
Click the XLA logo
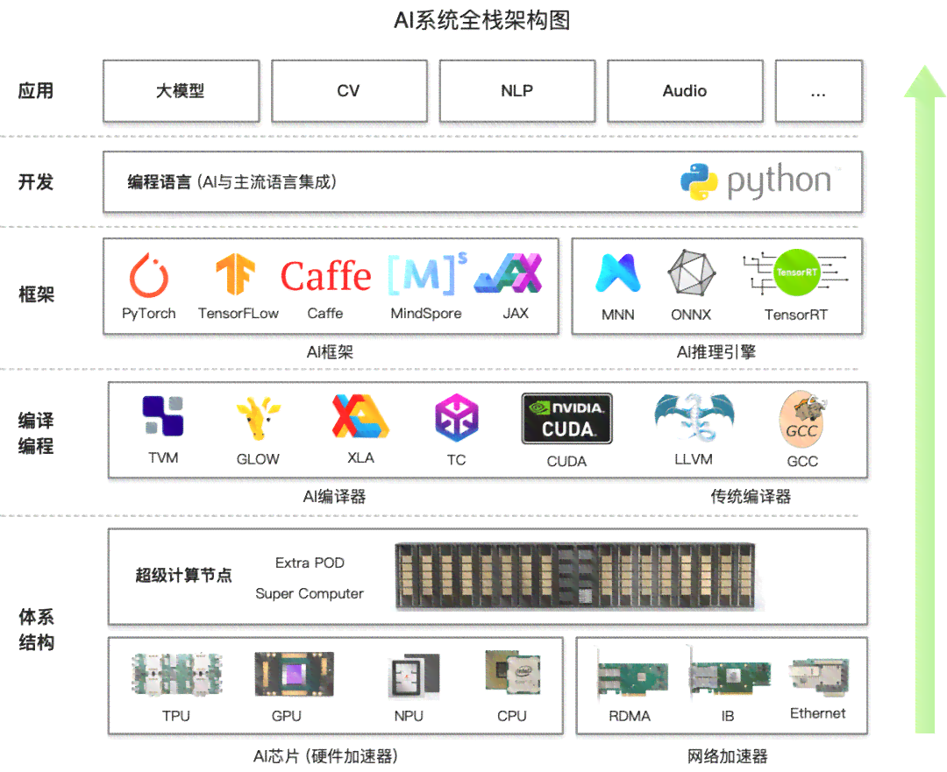coord(360,416)
